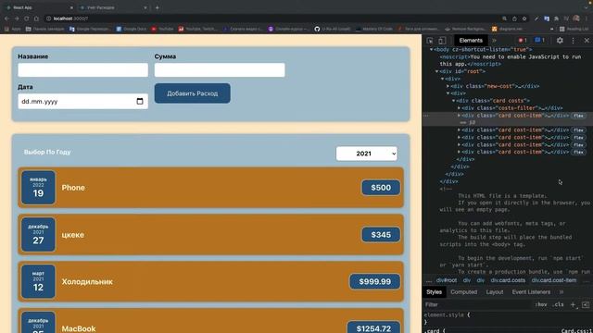The height and width of the screenshot is (333, 593).
Task: Open the DevTools three-dot customize menu
Action: 573,41
